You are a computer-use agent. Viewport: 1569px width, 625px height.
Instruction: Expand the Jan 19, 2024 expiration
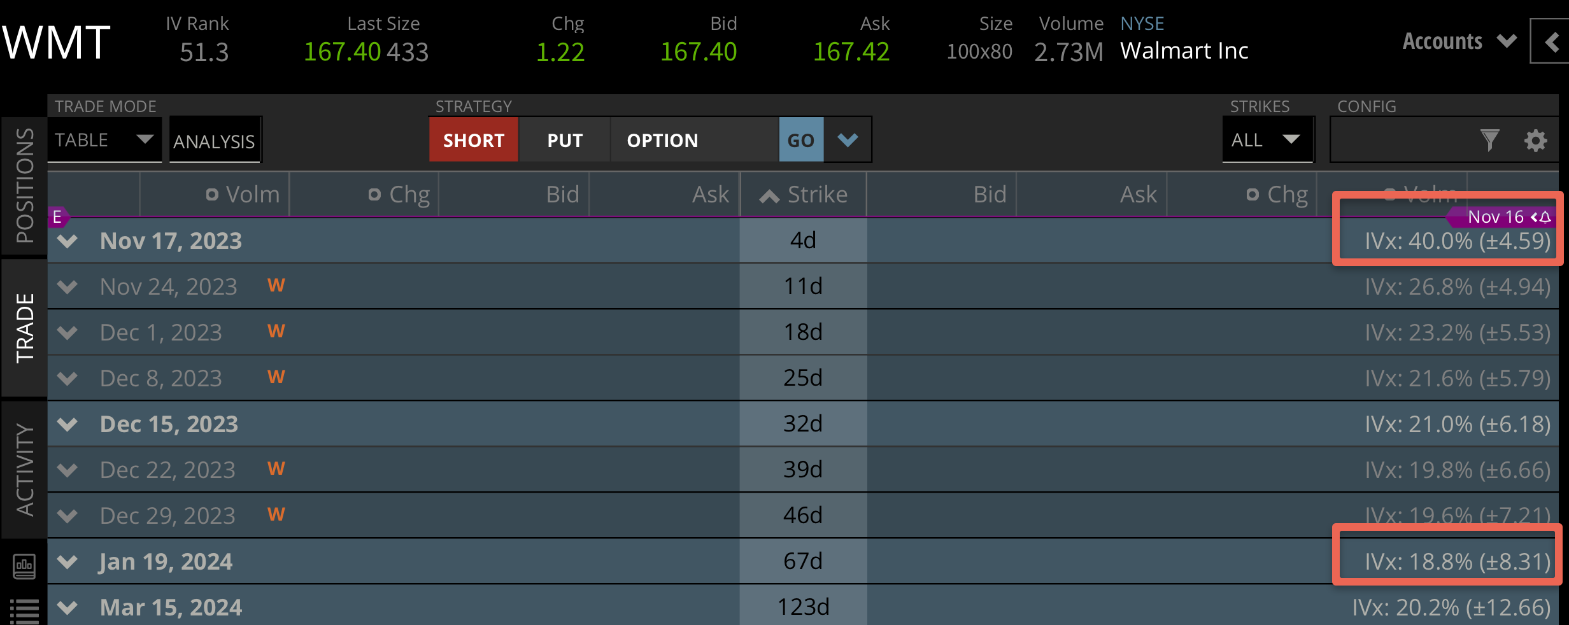67,561
